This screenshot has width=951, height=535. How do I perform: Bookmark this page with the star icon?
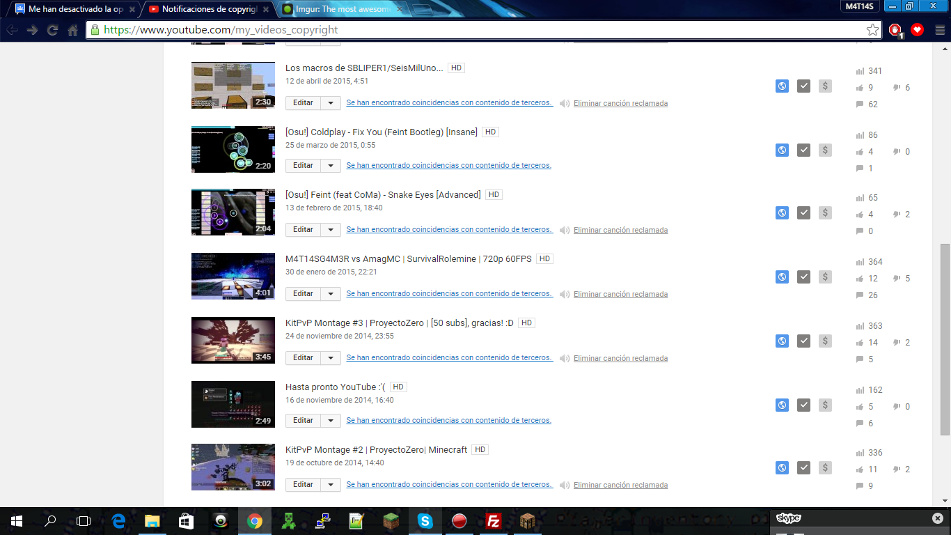pyautogui.click(x=872, y=30)
